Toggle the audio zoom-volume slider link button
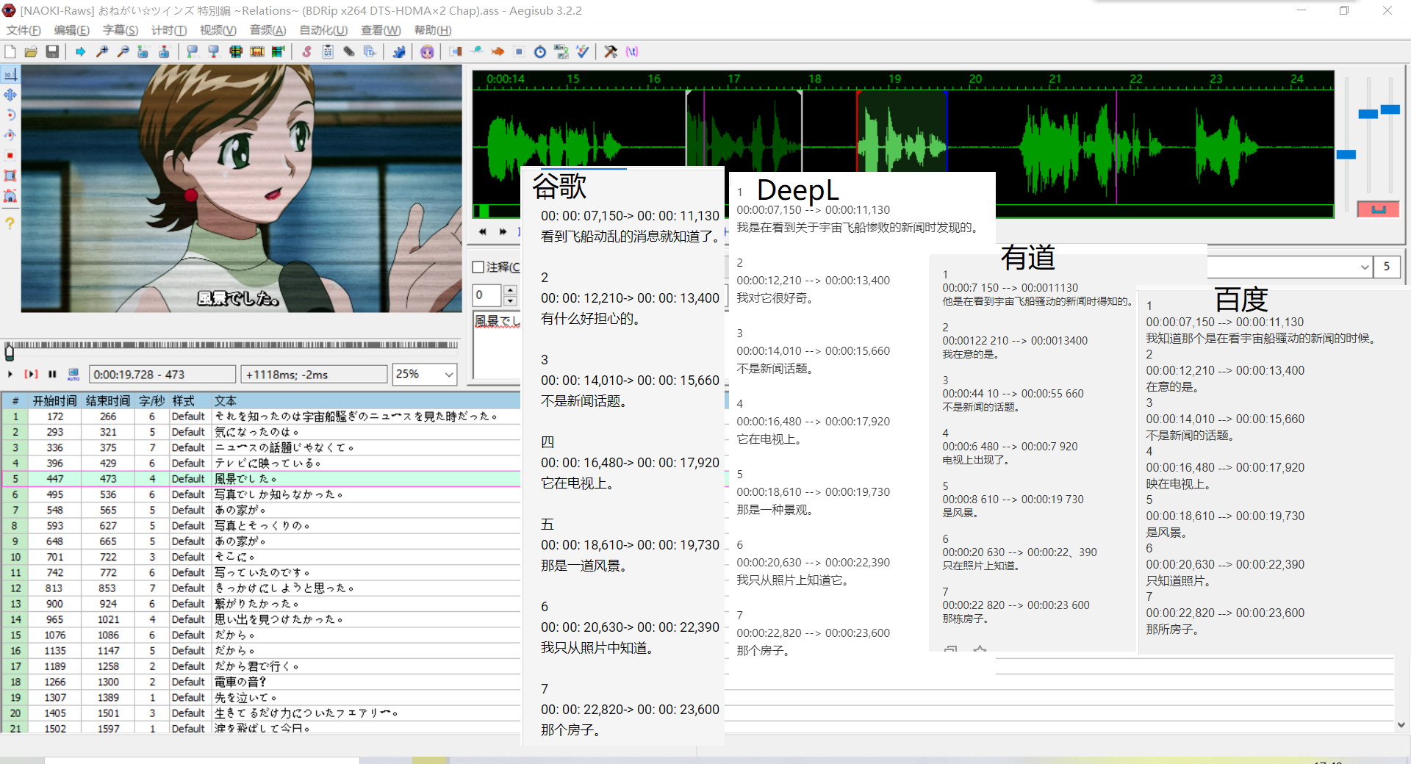This screenshot has width=1411, height=764. click(x=1379, y=209)
